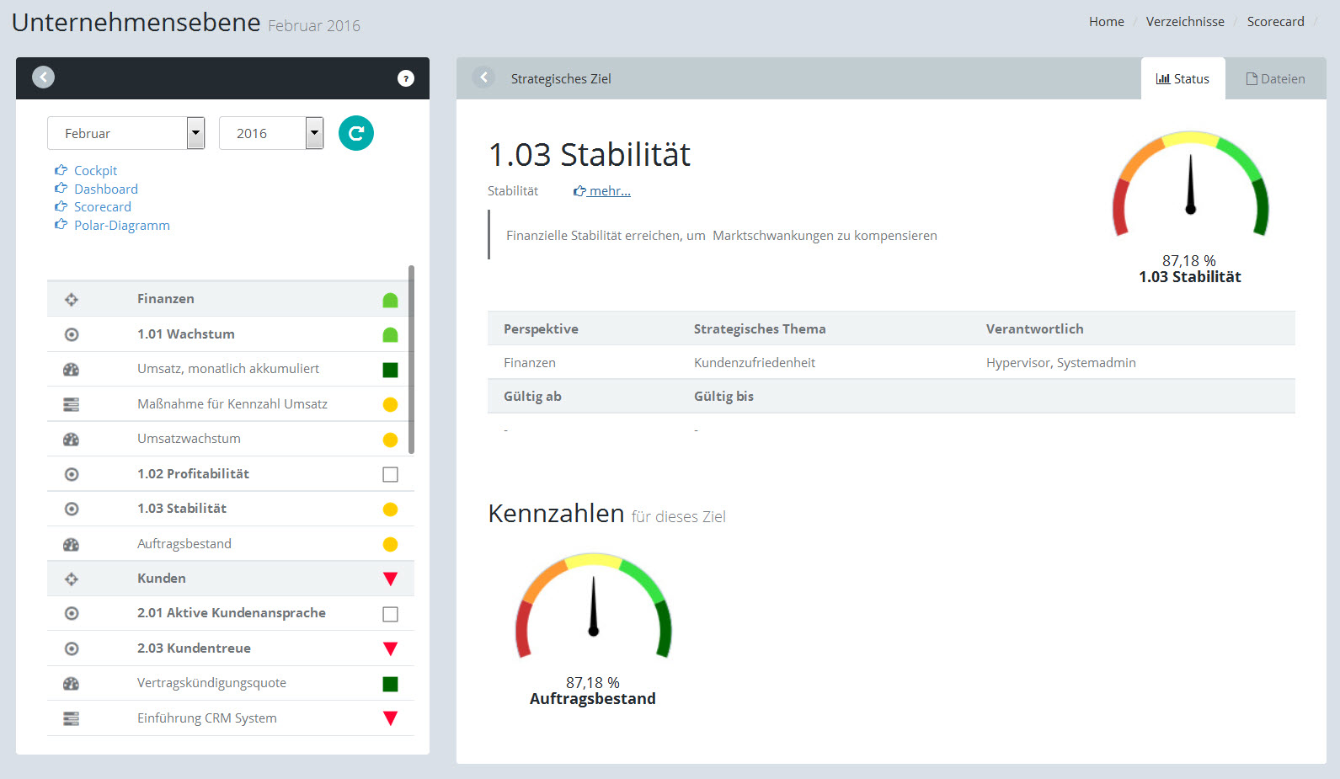Click the empty status box for 2.01 Aktive Kundenansprache

(390, 614)
